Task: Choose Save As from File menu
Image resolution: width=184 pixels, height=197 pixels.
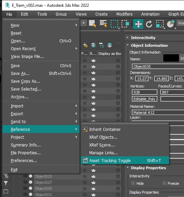Action: pos(41,74)
